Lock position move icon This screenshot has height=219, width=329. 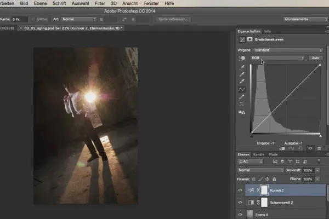[x=268, y=179]
